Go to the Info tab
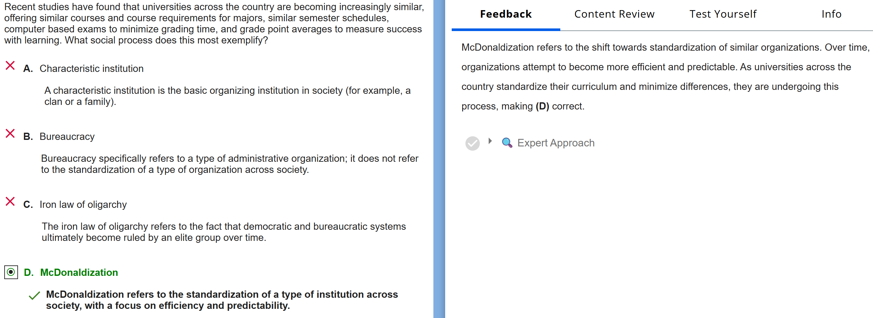 tap(831, 14)
